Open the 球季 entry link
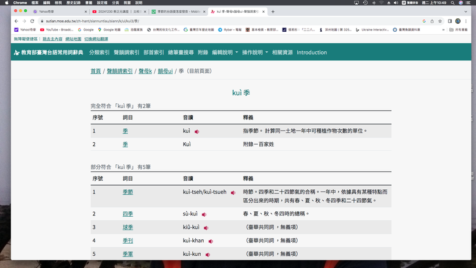The image size is (476, 268). tap(128, 227)
